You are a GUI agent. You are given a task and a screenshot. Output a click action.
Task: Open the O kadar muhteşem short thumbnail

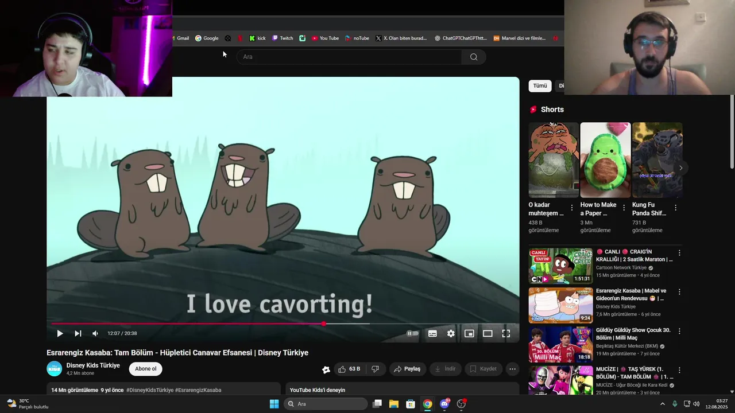[x=554, y=160]
